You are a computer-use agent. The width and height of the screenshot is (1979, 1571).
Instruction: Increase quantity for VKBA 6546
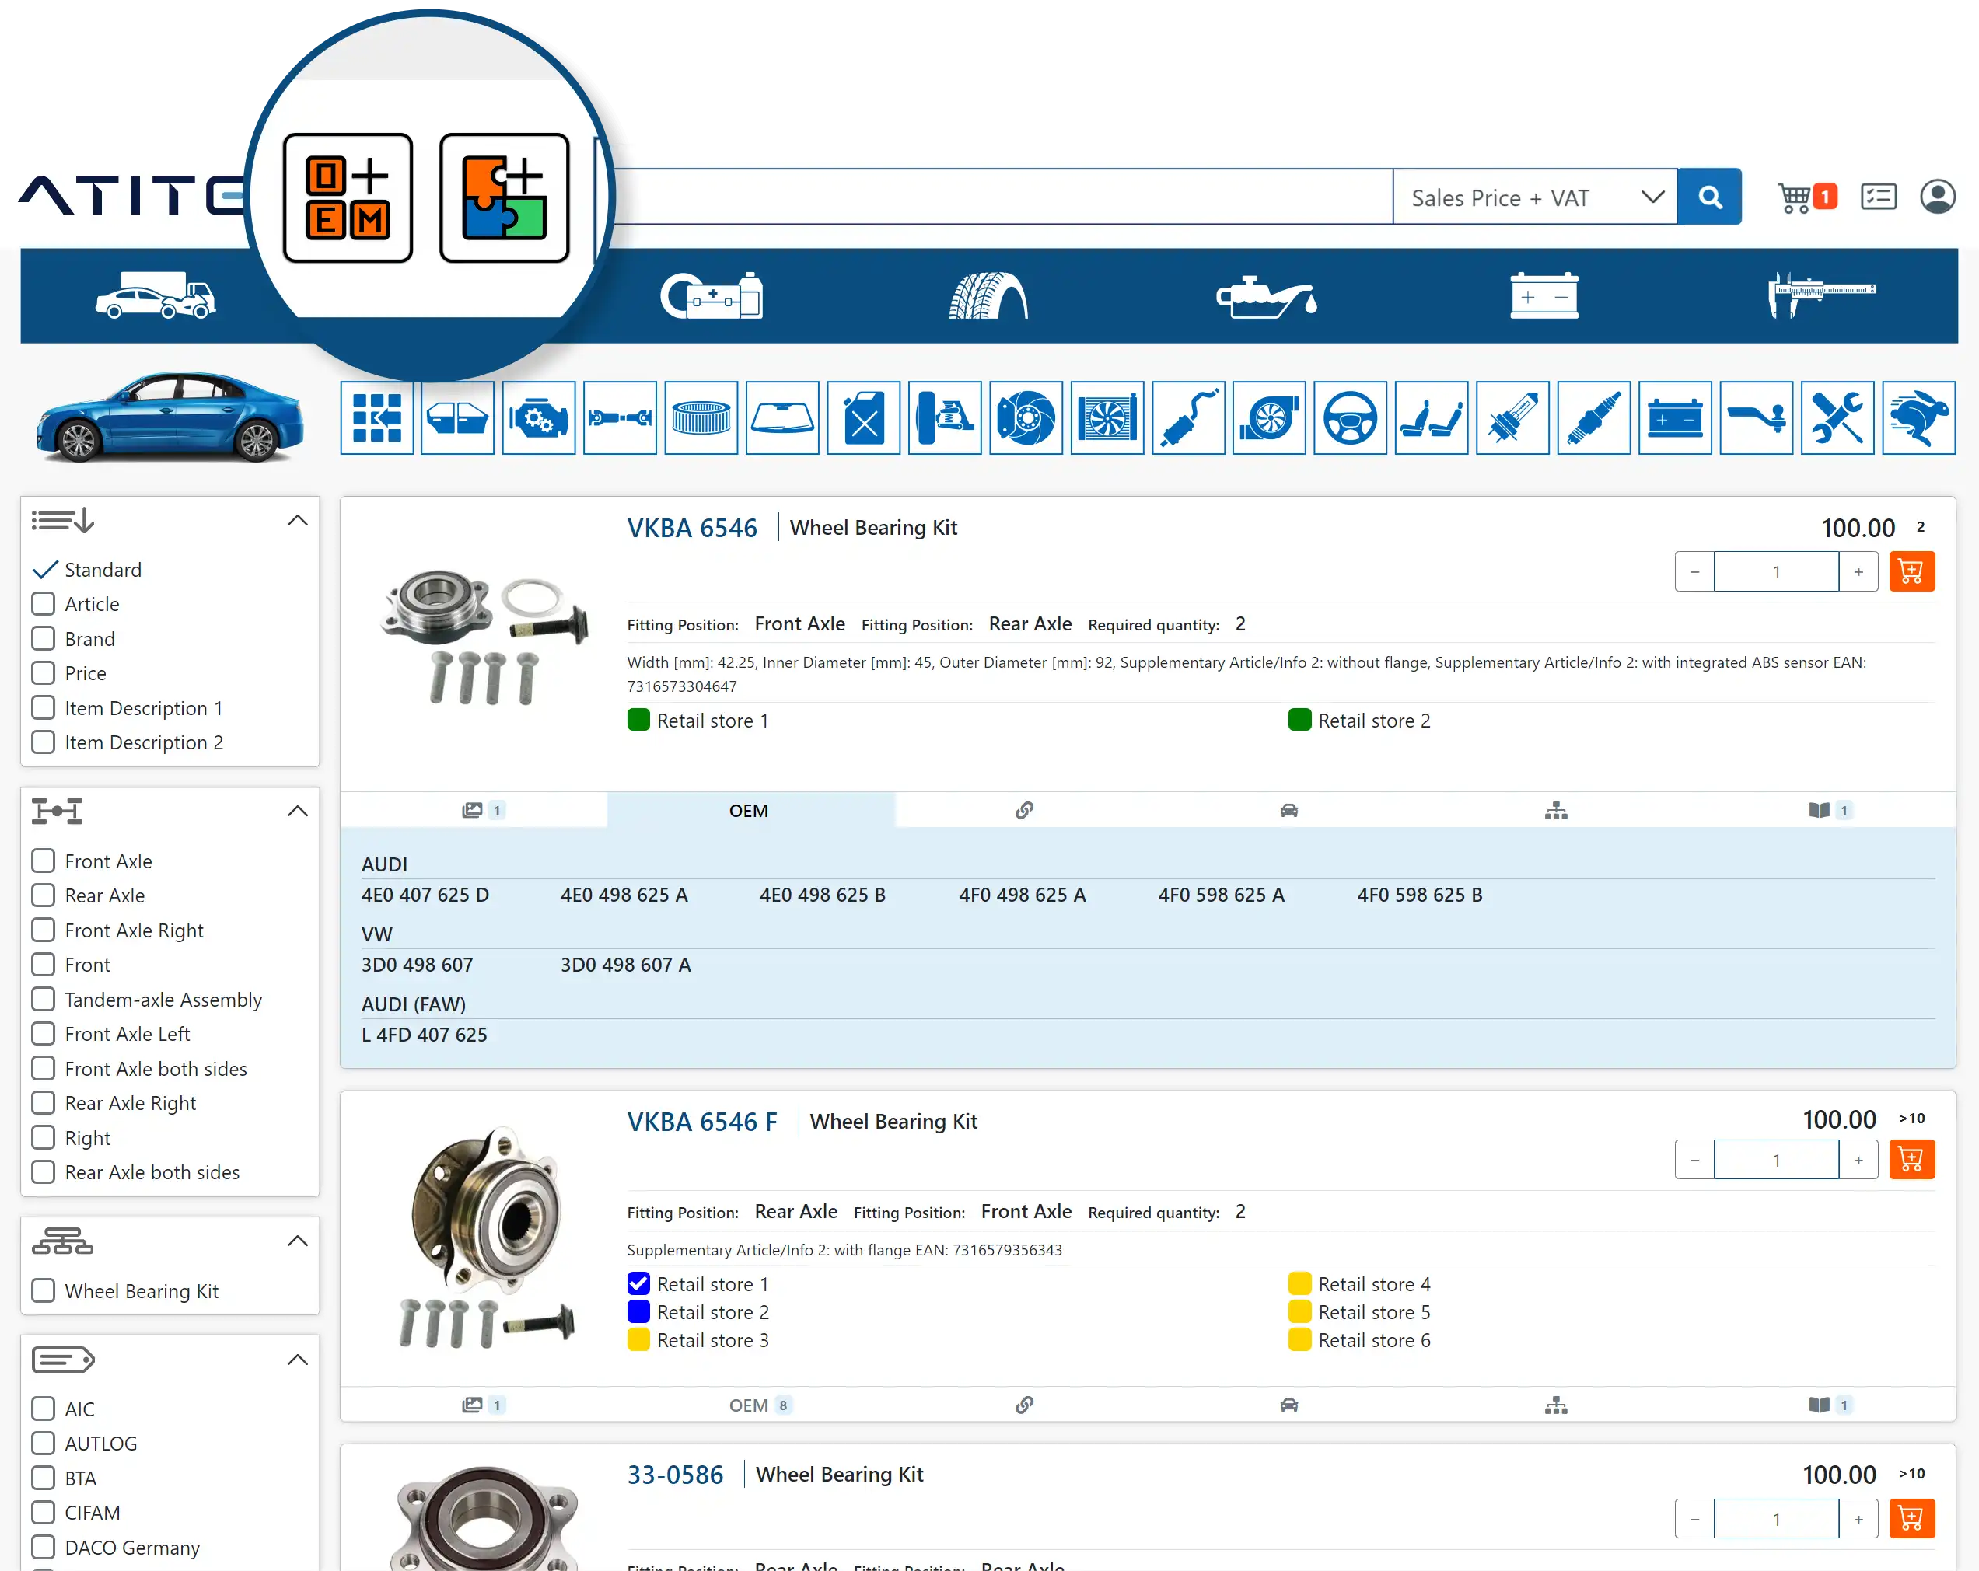point(1858,571)
